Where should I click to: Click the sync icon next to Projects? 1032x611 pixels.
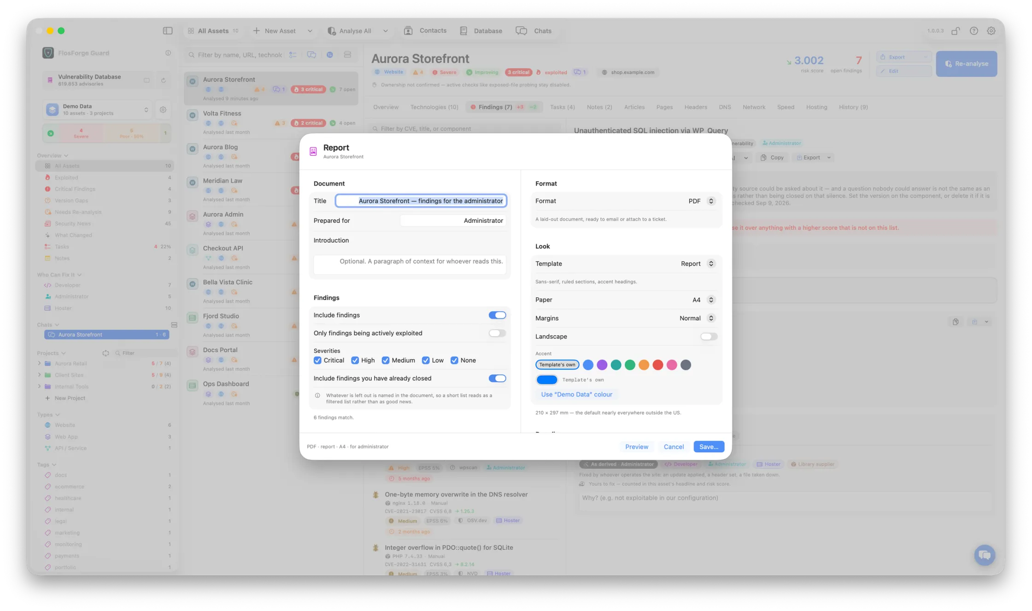point(106,353)
